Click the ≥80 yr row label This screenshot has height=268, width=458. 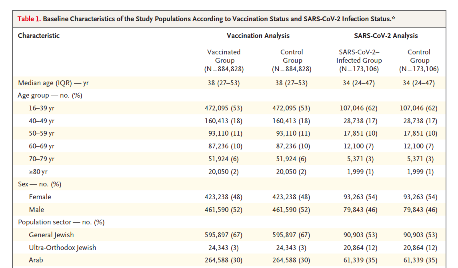(x=38, y=172)
